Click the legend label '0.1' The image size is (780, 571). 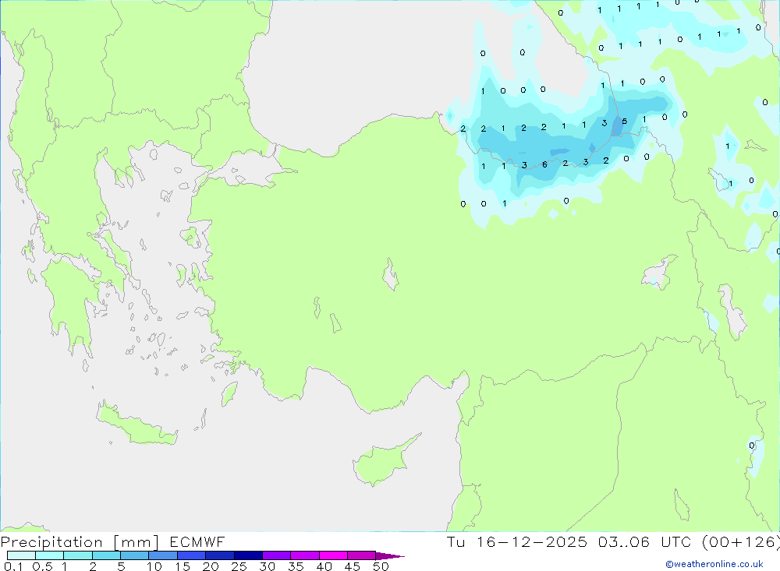pos(13,566)
